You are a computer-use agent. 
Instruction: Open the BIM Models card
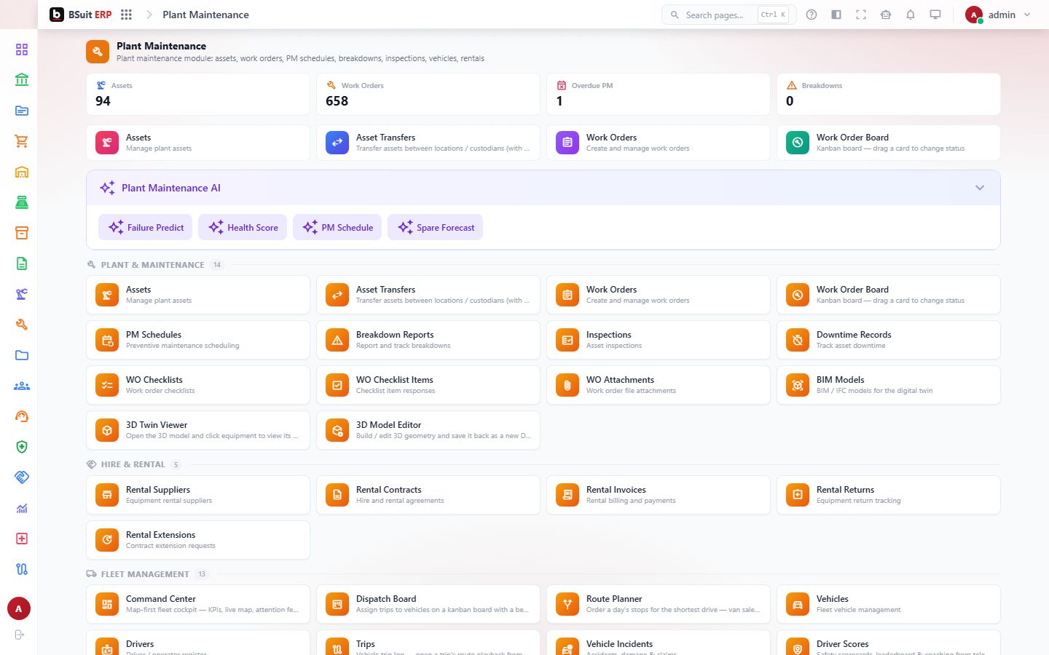tap(889, 385)
